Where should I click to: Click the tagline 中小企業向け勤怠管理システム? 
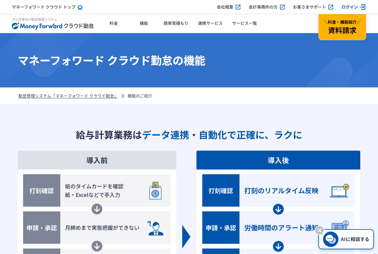click(x=35, y=19)
